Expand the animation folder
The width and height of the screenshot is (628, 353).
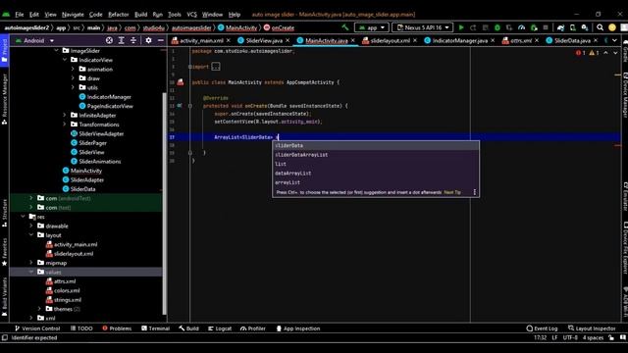pyautogui.click(x=73, y=69)
